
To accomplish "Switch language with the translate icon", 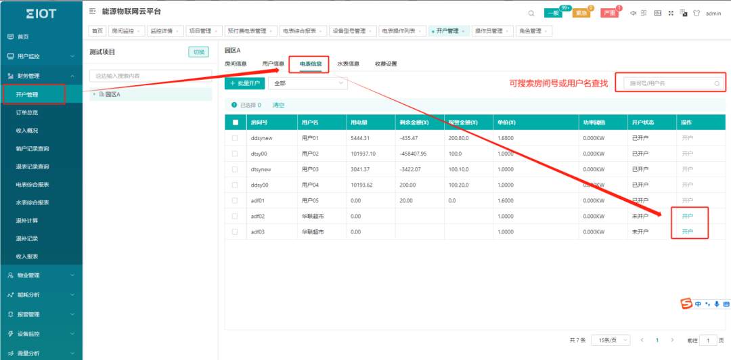I will click(x=684, y=13).
